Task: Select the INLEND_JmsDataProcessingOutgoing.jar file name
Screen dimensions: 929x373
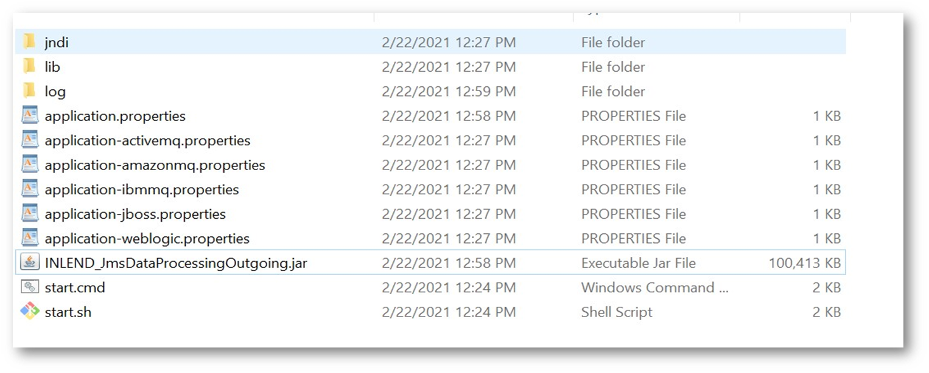Action: click(176, 263)
